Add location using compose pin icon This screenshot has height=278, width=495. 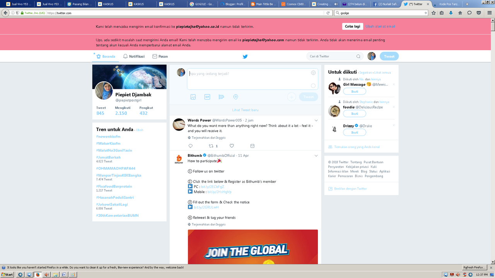click(x=236, y=97)
